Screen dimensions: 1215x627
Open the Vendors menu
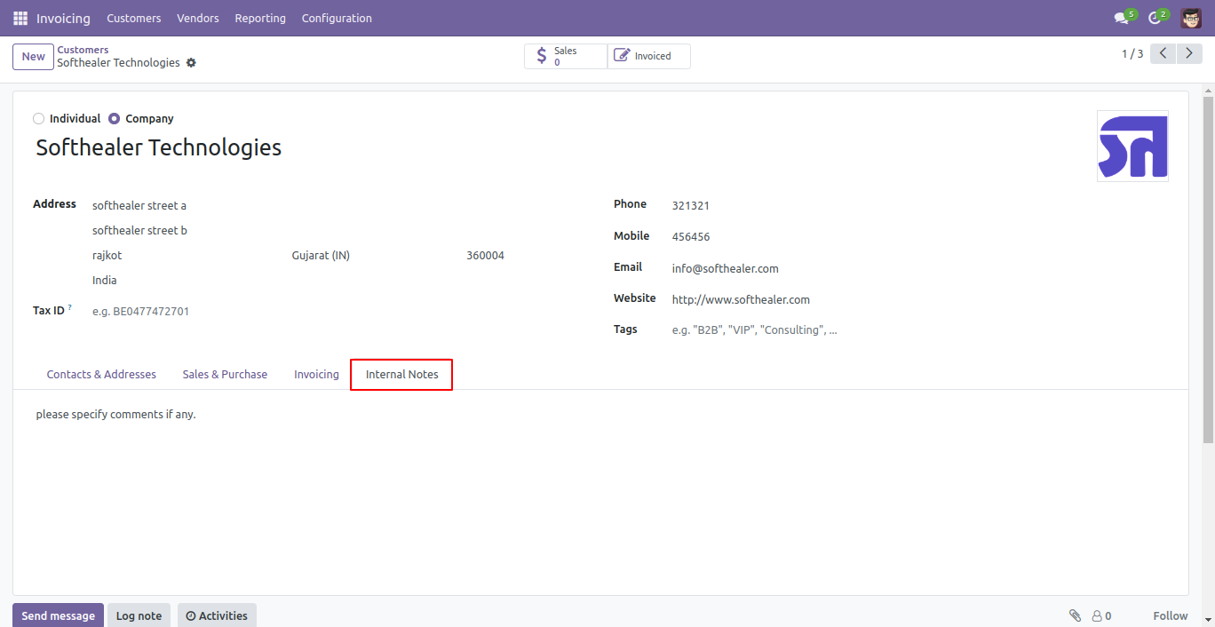click(198, 18)
